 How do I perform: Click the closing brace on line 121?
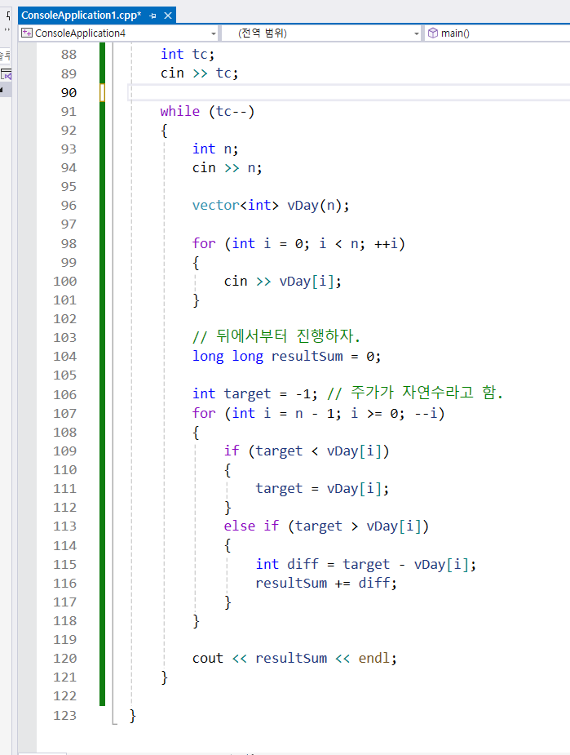coord(165,677)
